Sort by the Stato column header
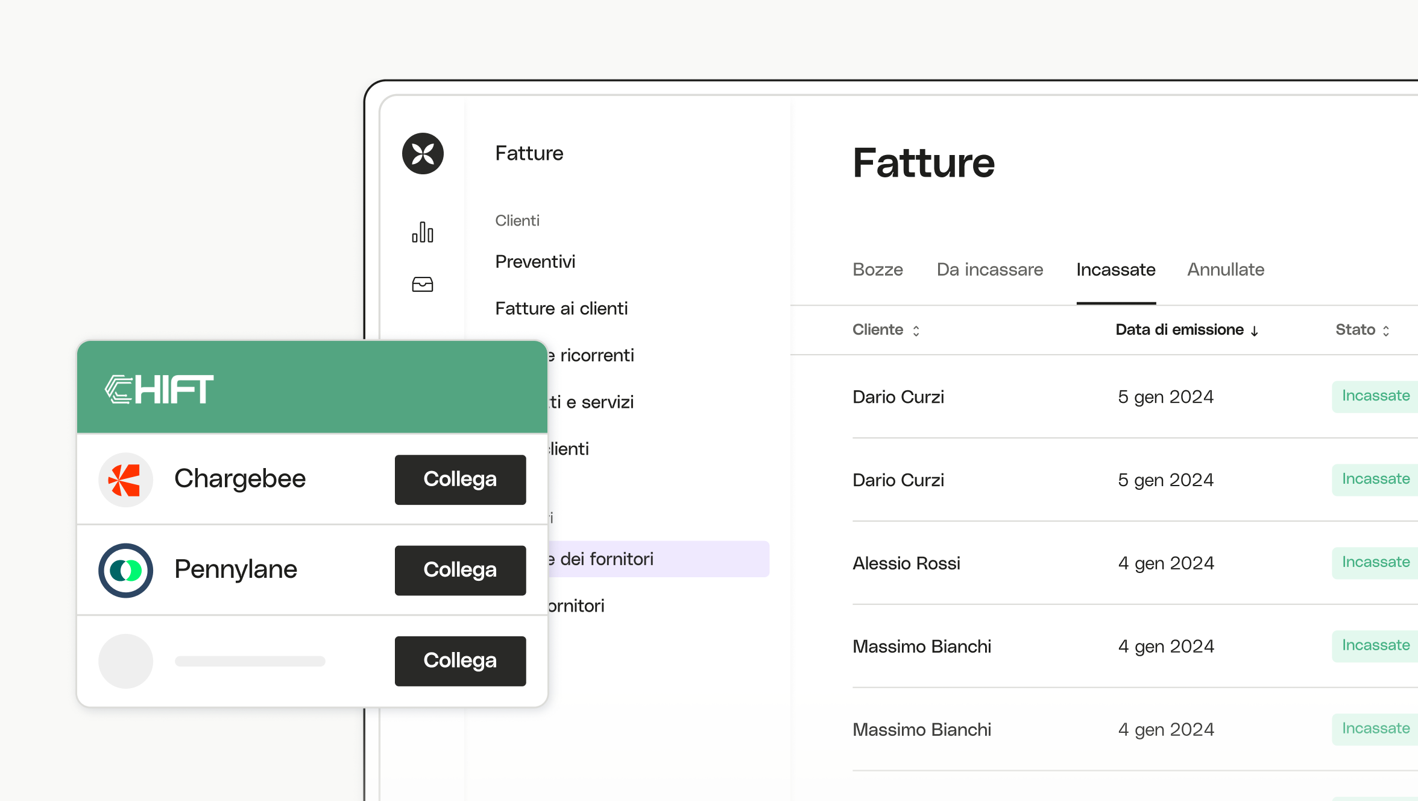Screen dimensions: 1418x801 pos(1363,330)
